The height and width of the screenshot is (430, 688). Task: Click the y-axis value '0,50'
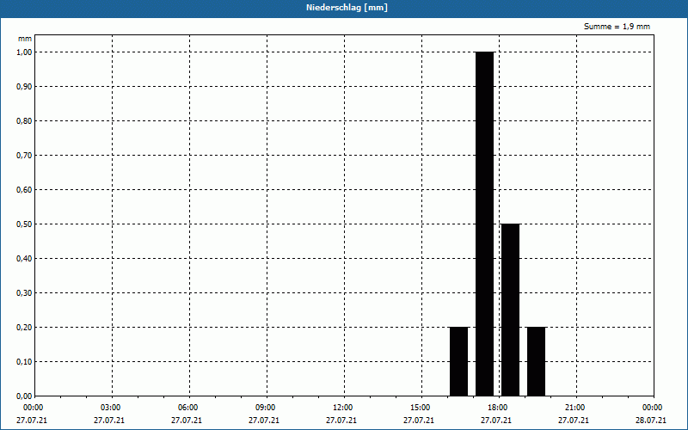click(24, 224)
